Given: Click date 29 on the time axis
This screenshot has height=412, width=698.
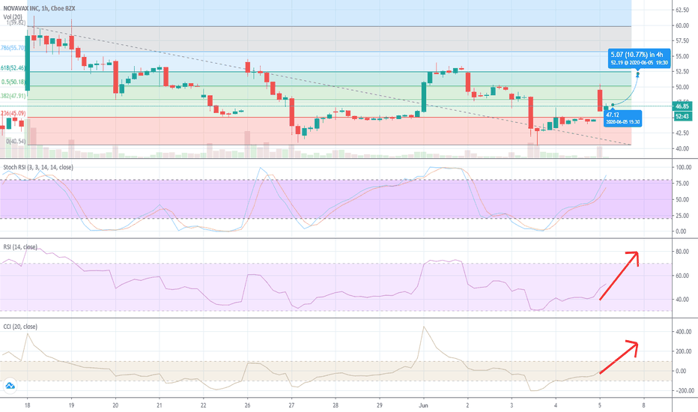Looking at the screenshot, I should coord(379,405).
